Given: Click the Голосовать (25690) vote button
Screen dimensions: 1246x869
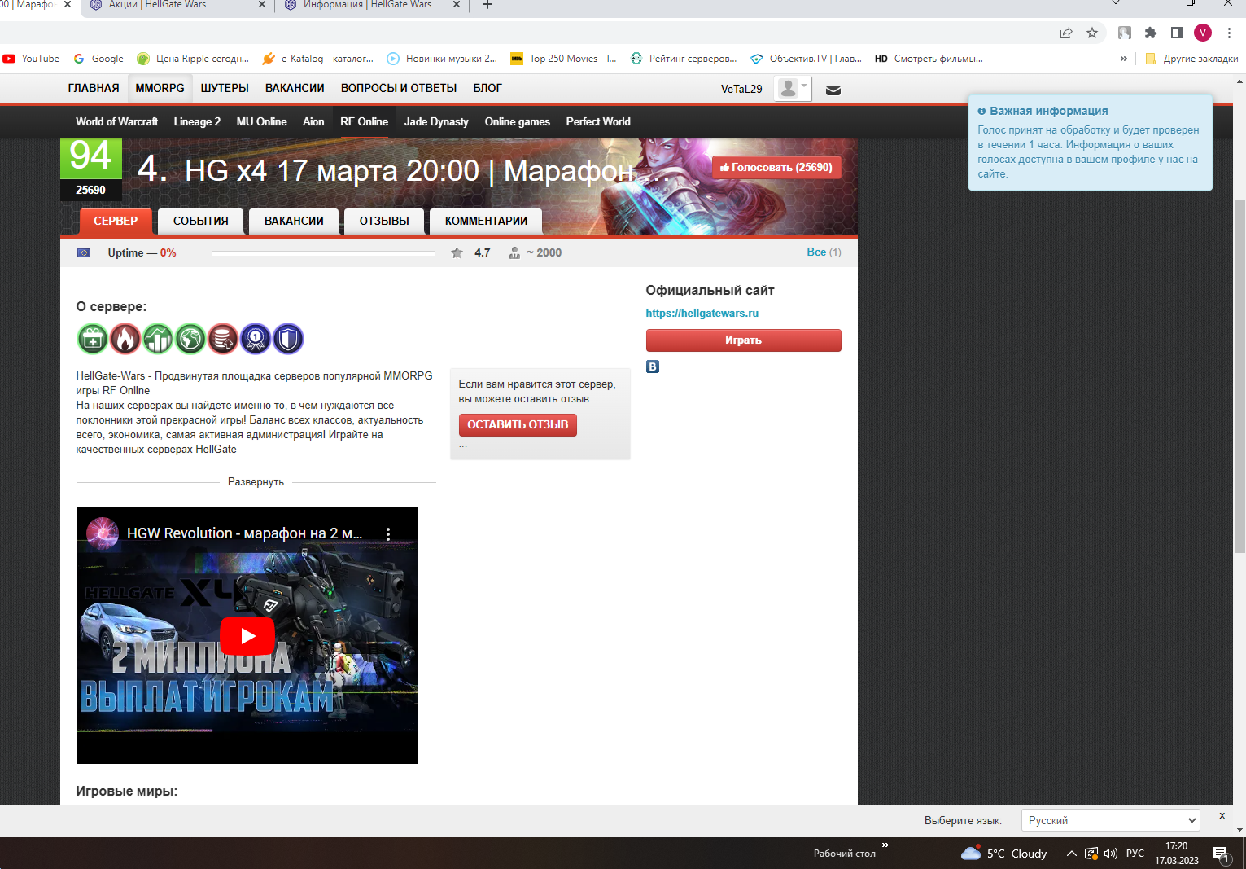Looking at the screenshot, I should [x=776, y=167].
